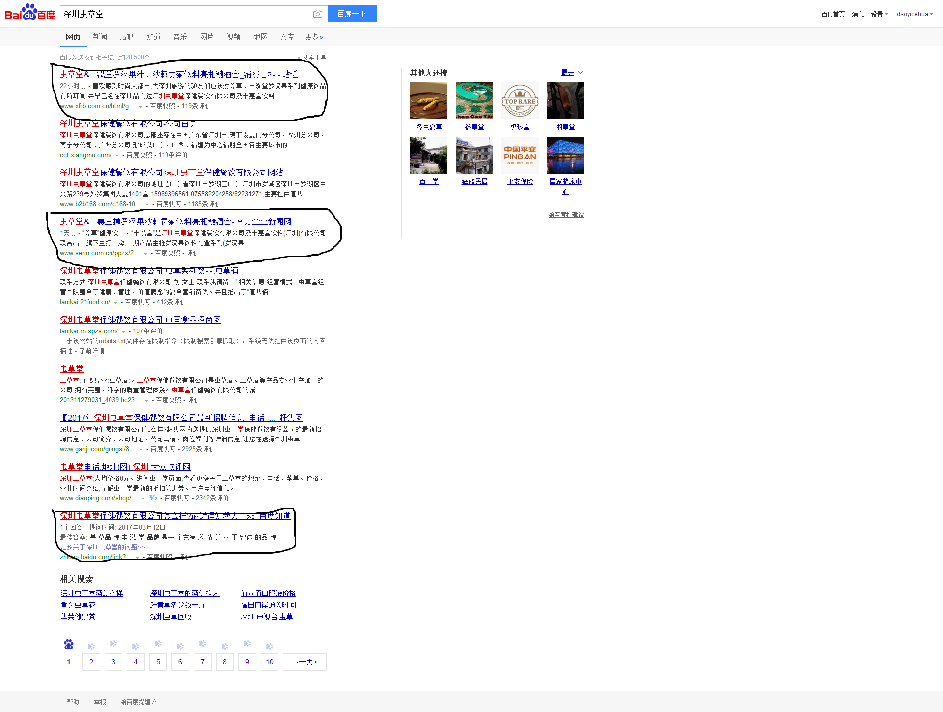
Task: Open 消息 link
Action: tap(858, 14)
